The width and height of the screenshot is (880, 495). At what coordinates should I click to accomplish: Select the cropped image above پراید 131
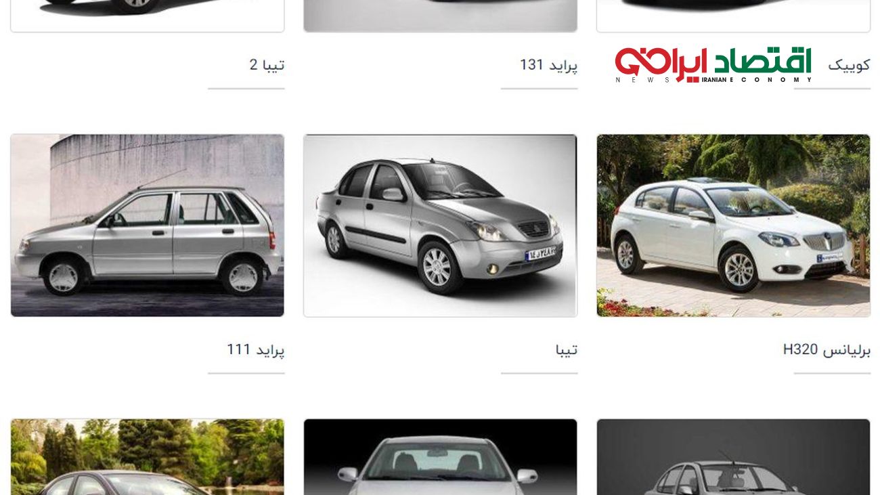coord(441,16)
